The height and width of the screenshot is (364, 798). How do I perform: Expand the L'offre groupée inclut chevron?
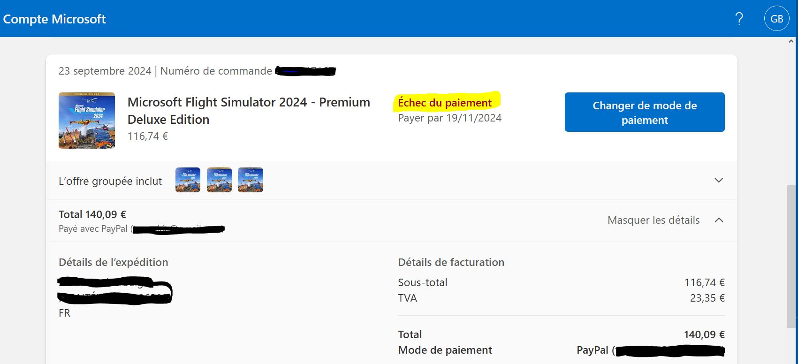(719, 180)
